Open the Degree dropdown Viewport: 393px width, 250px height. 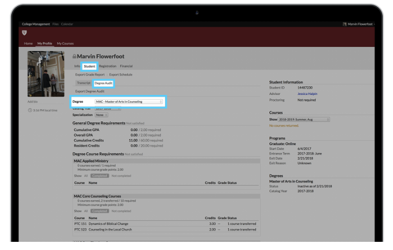pos(129,102)
